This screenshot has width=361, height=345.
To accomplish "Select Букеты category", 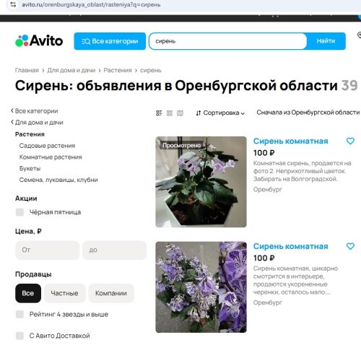I will coord(30,168).
